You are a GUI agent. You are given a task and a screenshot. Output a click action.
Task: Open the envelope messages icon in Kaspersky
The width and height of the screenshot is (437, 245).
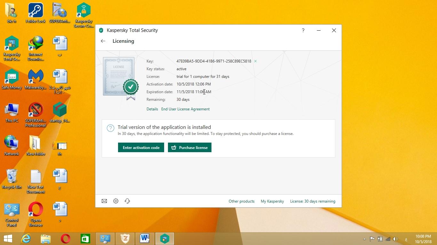104,201
